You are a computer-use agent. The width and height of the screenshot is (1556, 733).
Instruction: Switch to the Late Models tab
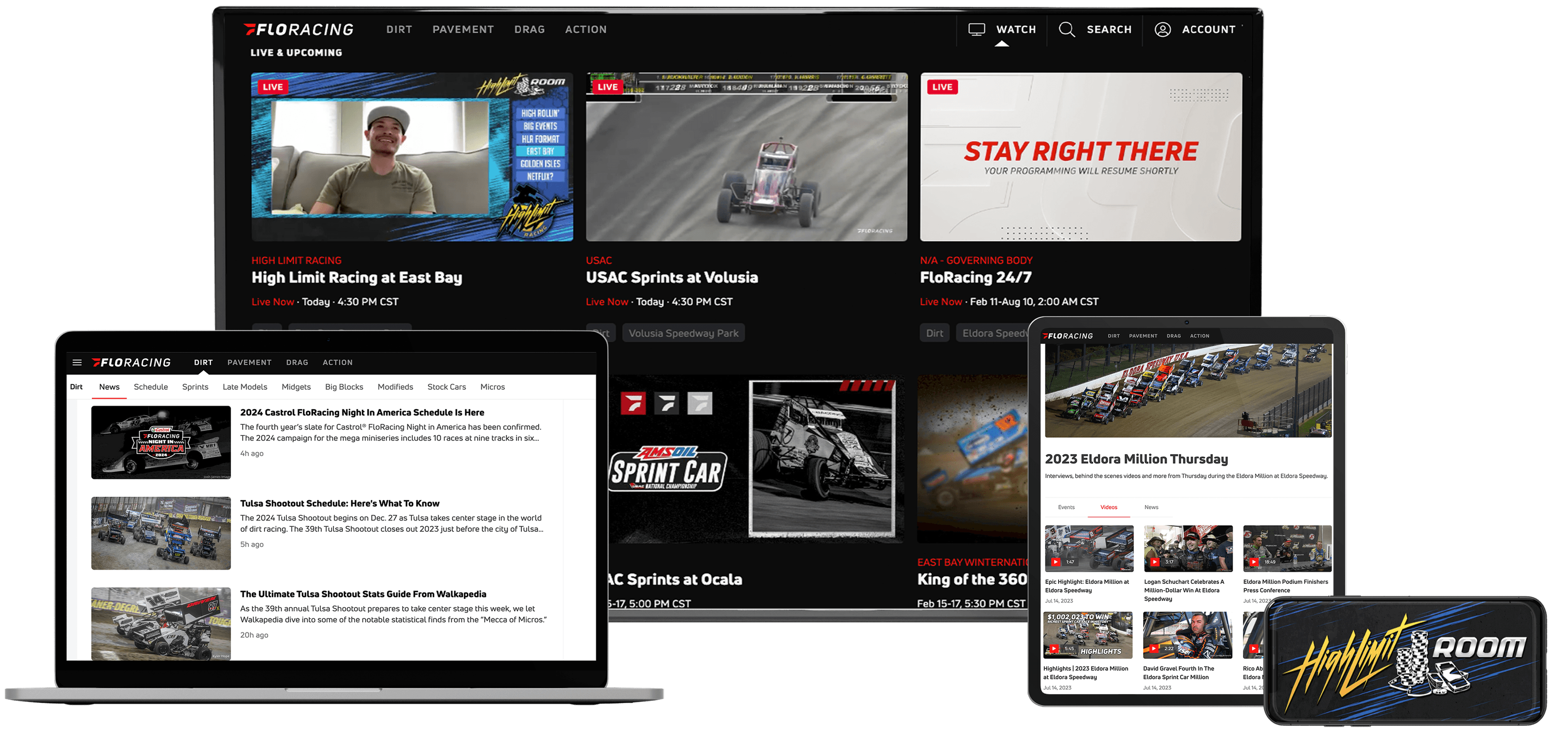[x=245, y=386]
